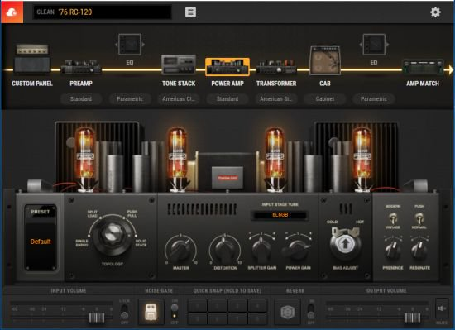The width and height of the screenshot is (455, 330).
Task: Click the fourth slot in Quick Snap top row
Action: [x=257, y=306]
